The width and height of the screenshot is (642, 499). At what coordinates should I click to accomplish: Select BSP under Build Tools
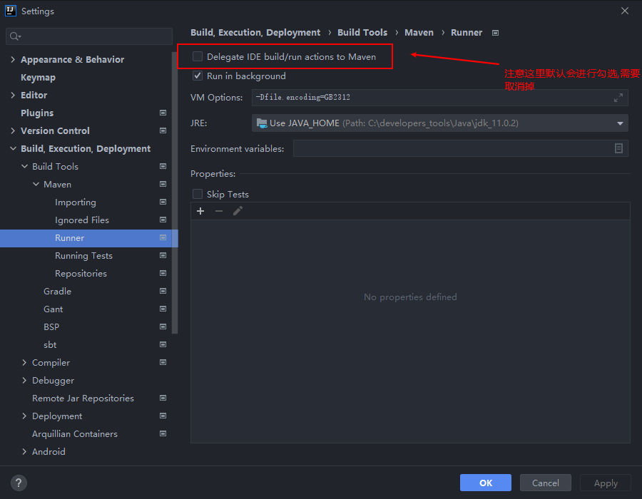pos(51,327)
